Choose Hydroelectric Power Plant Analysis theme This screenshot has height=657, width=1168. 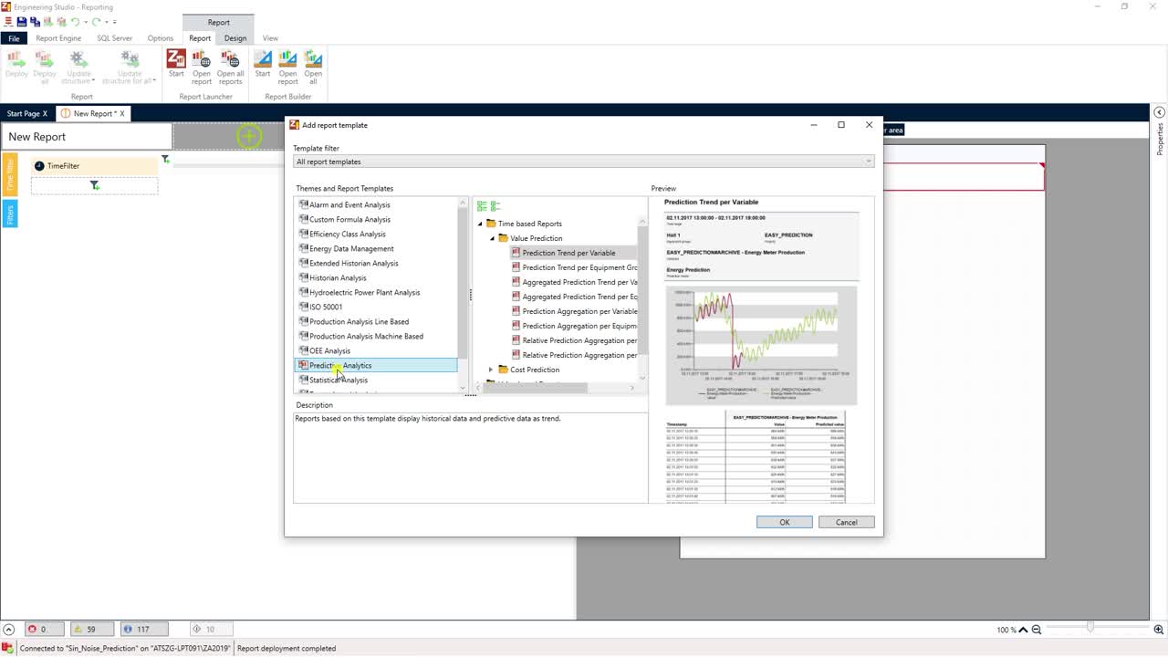pos(364,292)
